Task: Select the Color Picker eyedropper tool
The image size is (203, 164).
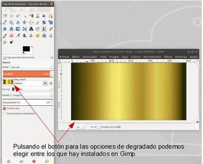Action: (x=5, y=22)
